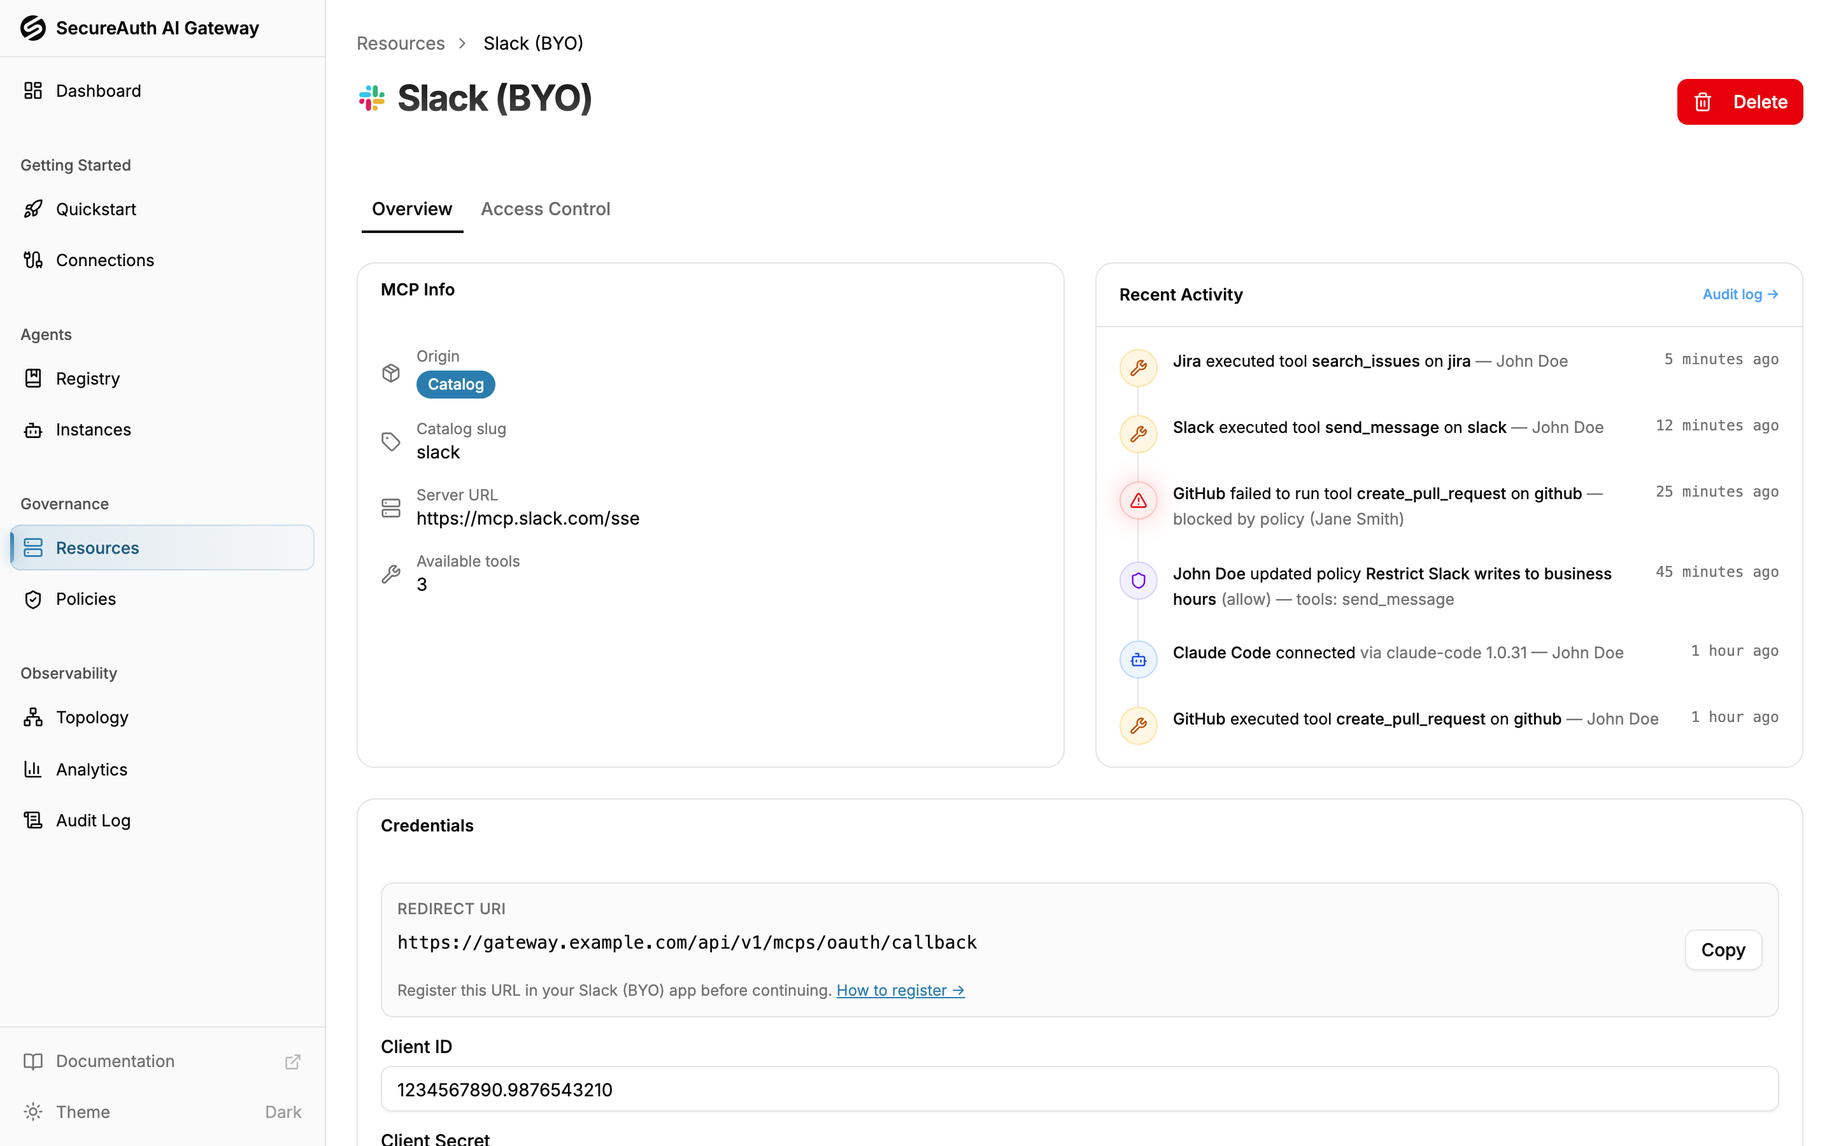Go to Analytics in the sidebar
The width and height of the screenshot is (1834, 1146).
[162, 769]
